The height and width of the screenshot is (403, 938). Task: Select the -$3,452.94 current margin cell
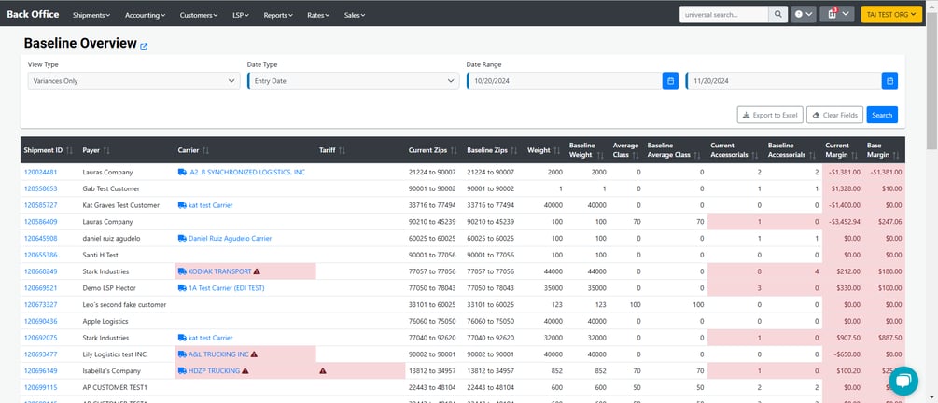point(843,222)
